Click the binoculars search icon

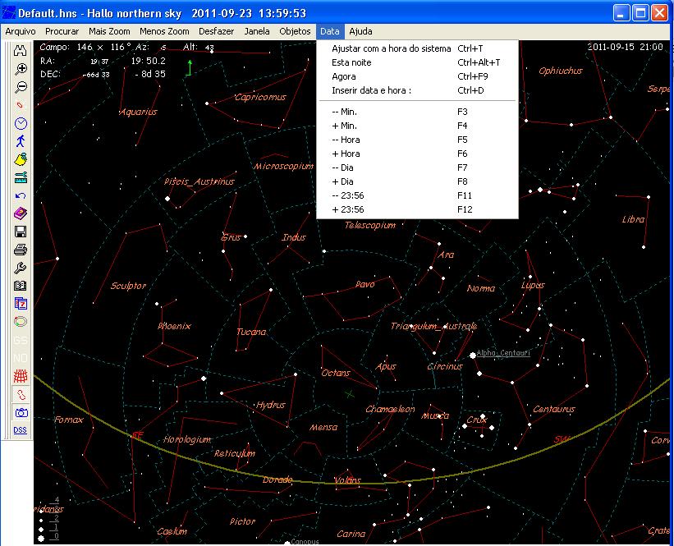(x=21, y=51)
